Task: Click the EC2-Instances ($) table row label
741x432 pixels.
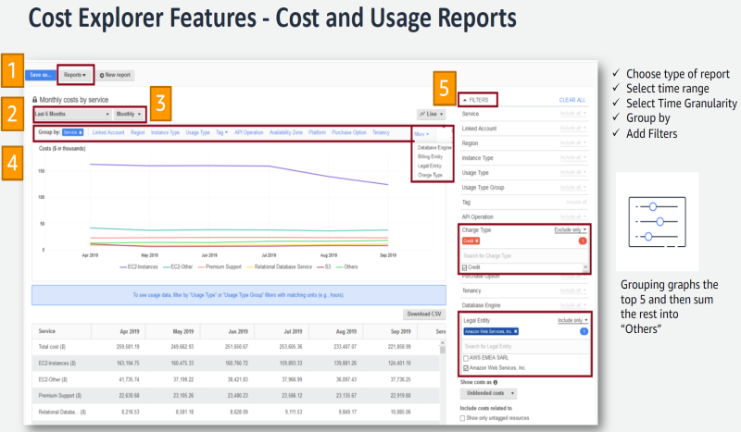Action: pyautogui.click(x=57, y=363)
